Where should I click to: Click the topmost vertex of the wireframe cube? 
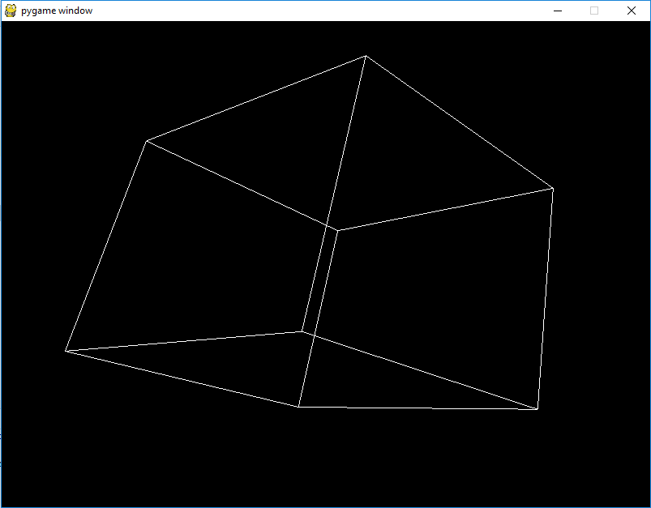(365, 55)
